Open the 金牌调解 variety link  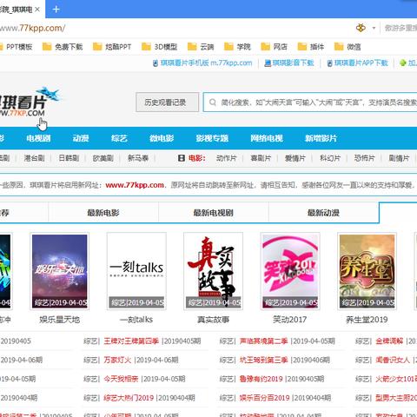(389, 341)
